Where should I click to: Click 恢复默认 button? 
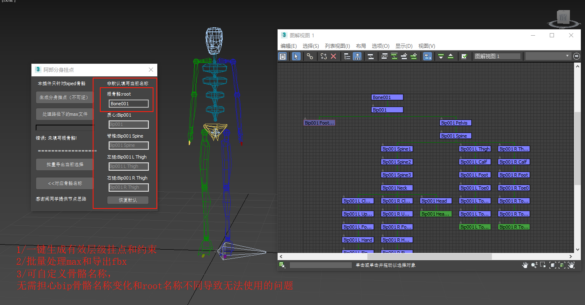[128, 200]
